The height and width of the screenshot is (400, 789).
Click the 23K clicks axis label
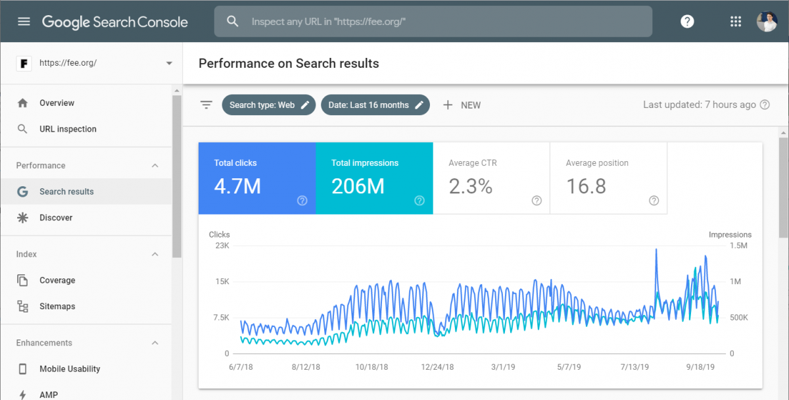[x=222, y=245]
